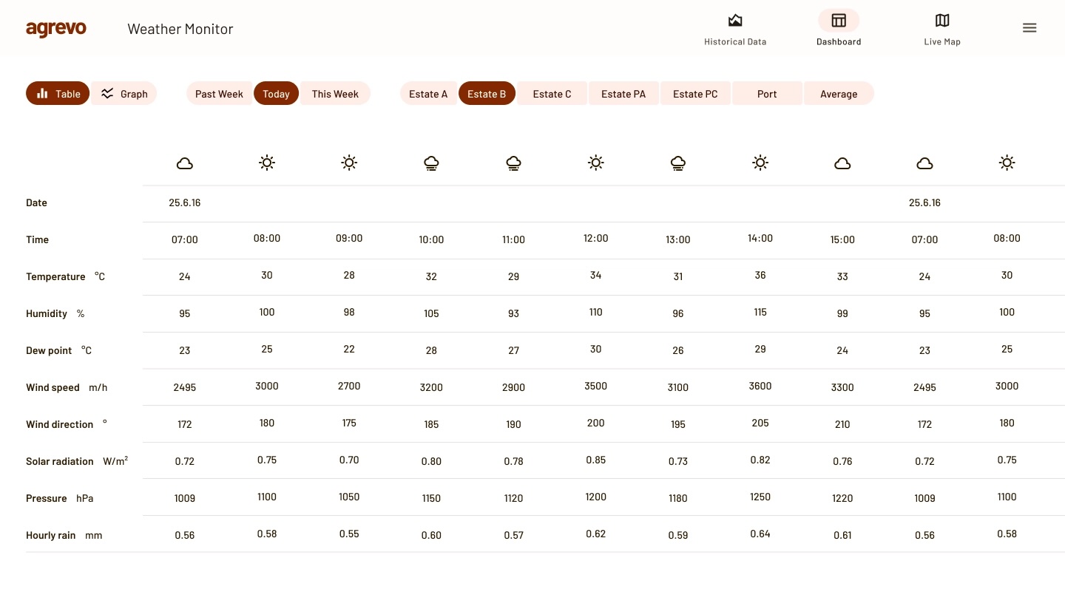
Task: Switch to Graph view
Action: [x=124, y=94]
